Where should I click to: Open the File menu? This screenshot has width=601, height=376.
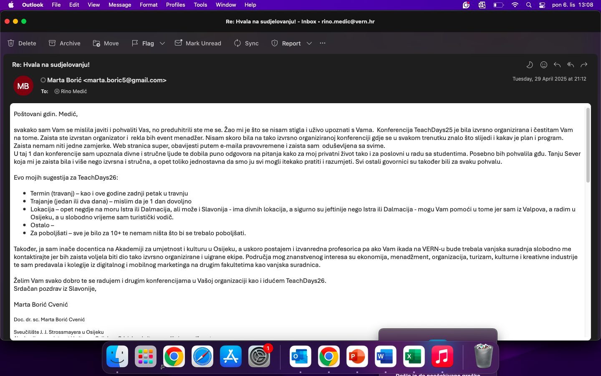56,5
